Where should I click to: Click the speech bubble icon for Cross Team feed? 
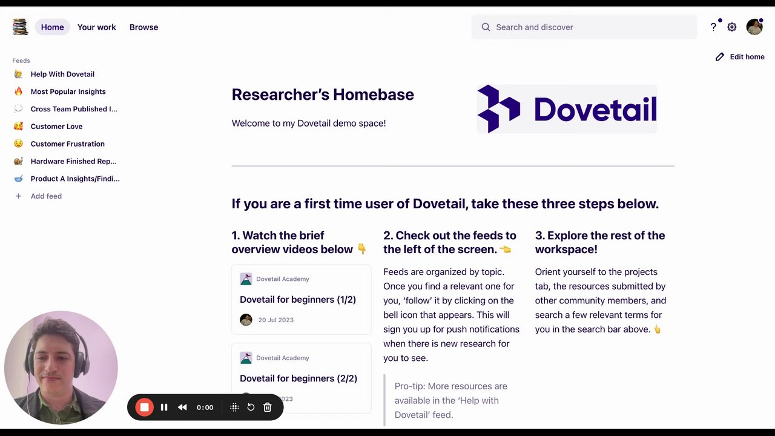coord(18,109)
